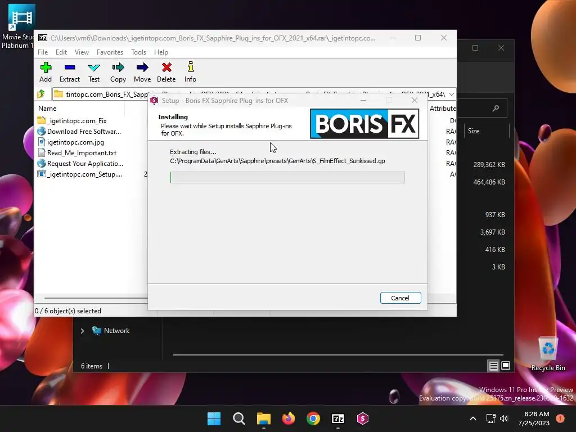Click the Boris FX logo banner
This screenshot has width=576, height=432.
click(364, 124)
